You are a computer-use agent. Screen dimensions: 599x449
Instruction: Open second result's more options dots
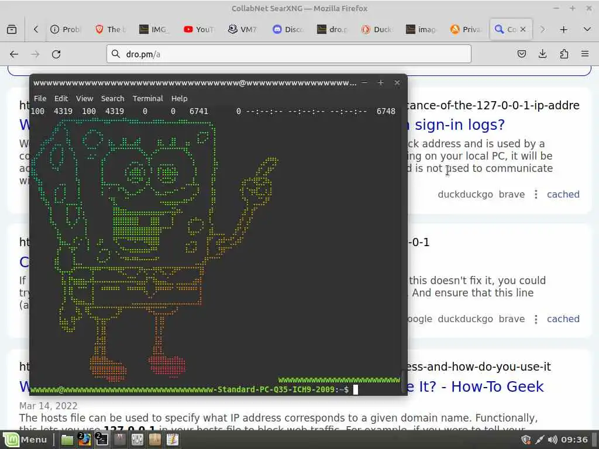pyautogui.click(x=536, y=319)
